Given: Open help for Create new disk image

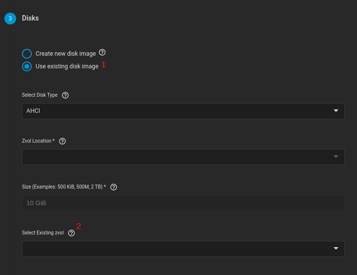Looking at the screenshot, I should coord(102,52).
